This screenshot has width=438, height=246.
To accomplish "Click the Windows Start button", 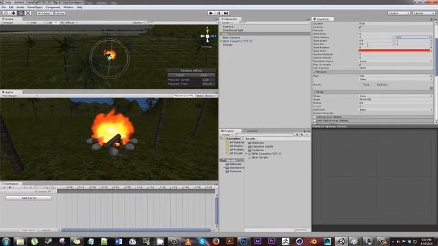I will tap(6, 241).
